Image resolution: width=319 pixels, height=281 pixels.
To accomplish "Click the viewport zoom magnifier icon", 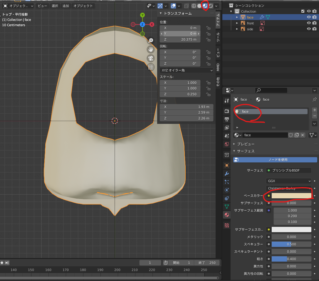I will click(151, 40).
